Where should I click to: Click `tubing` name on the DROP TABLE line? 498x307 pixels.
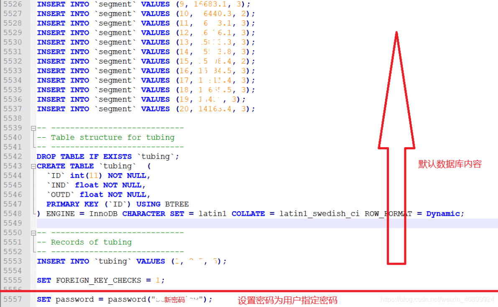[156, 157]
